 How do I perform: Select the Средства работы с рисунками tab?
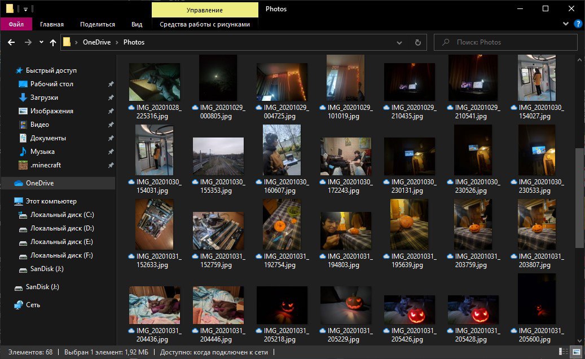[x=205, y=24]
